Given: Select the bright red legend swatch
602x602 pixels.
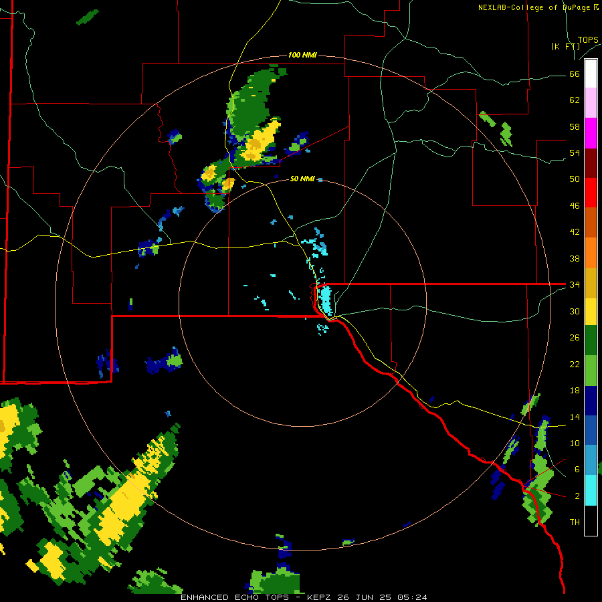Looking at the screenshot, I should (x=591, y=193).
